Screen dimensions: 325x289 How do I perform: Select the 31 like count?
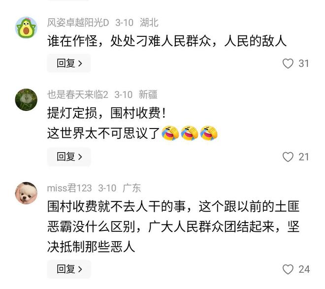coord(304,64)
